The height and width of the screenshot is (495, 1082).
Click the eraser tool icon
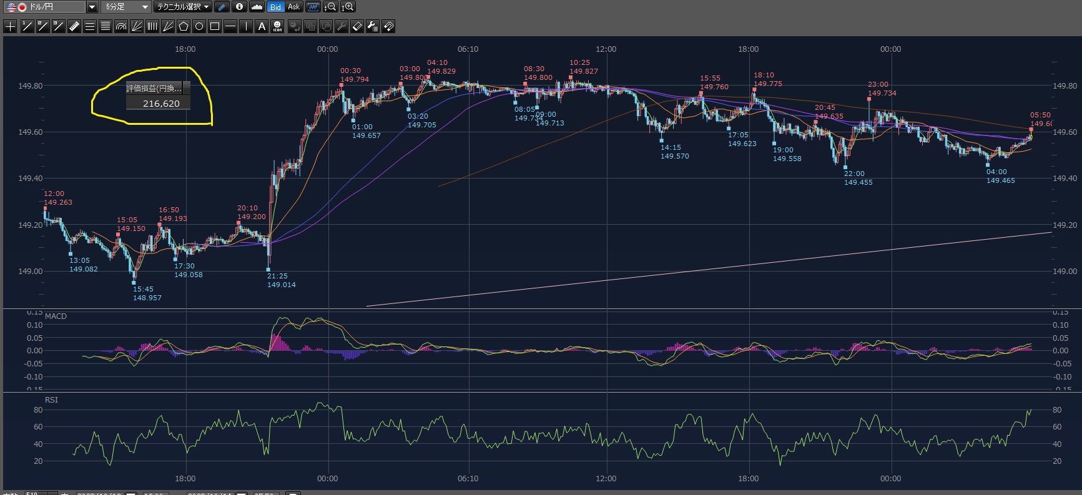(x=357, y=26)
